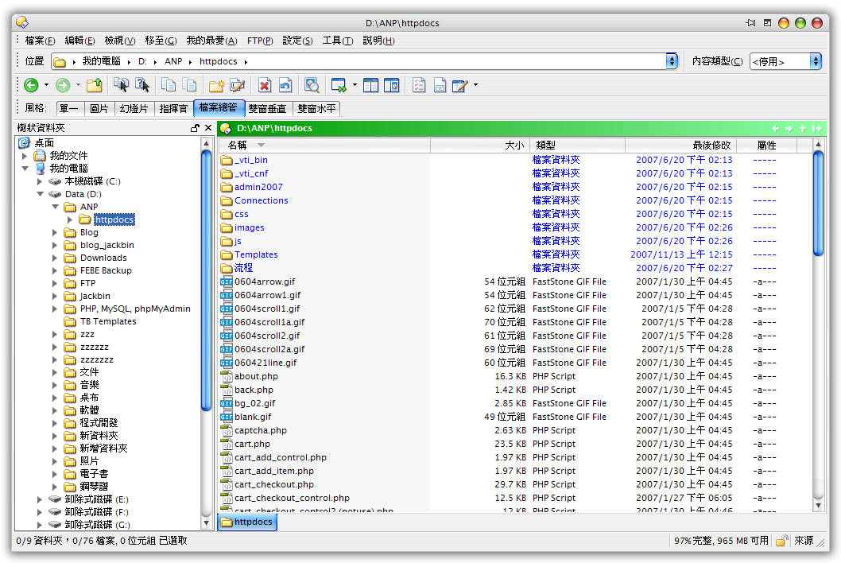Click the Undo icon on the toolbar
Image resolution: width=841 pixels, height=563 pixels.
click(x=287, y=85)
